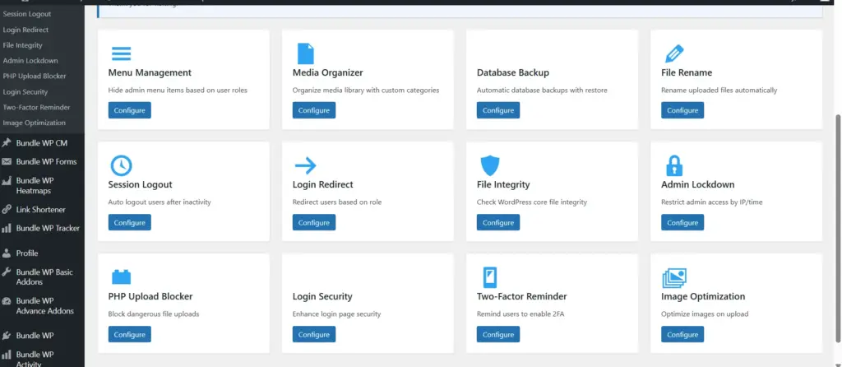The height and width of the screenshot is (367, 842).
Task: Click the File Rename pencil icon
Action: pyautogui.click(x=674, y=53)
